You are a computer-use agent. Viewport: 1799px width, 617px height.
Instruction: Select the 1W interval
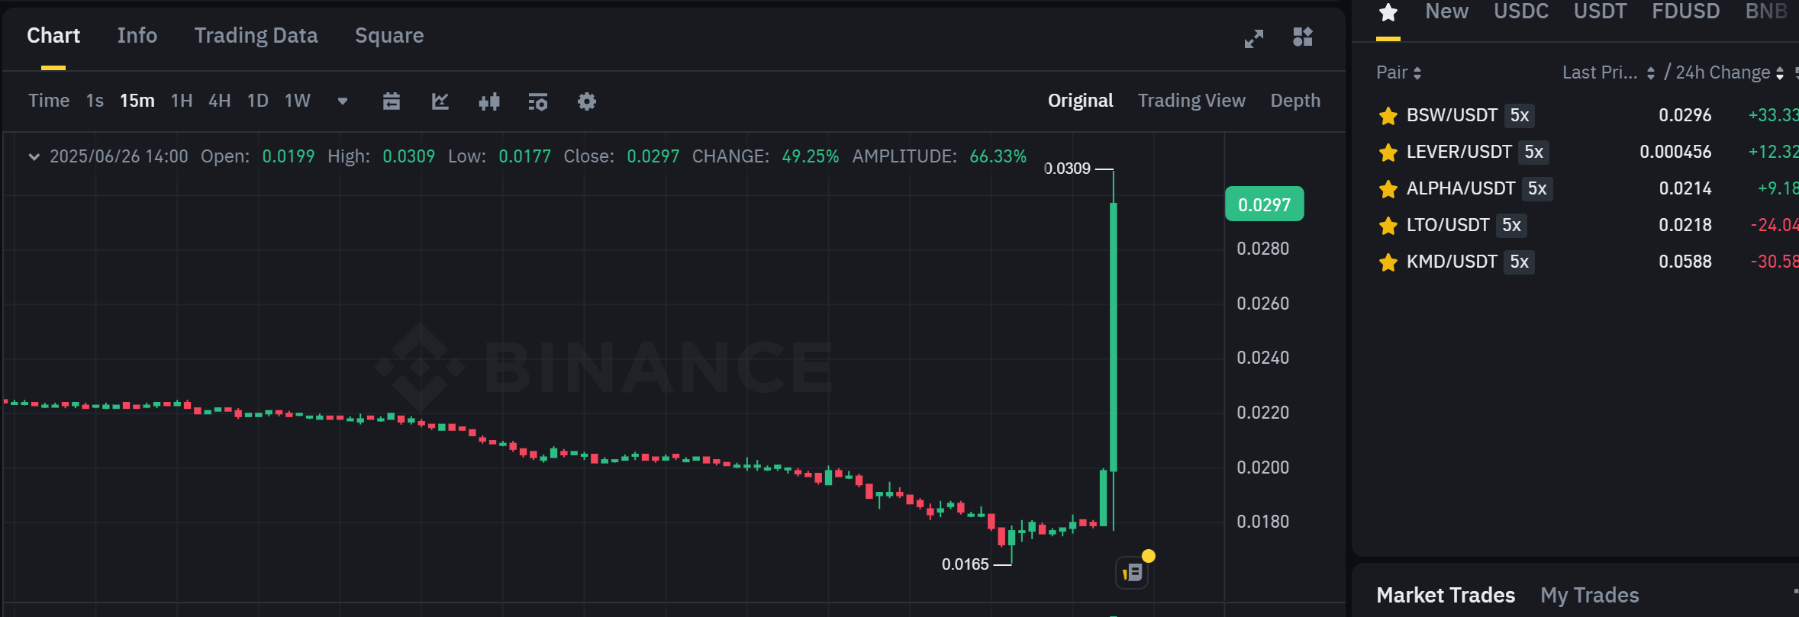[298, 101]
